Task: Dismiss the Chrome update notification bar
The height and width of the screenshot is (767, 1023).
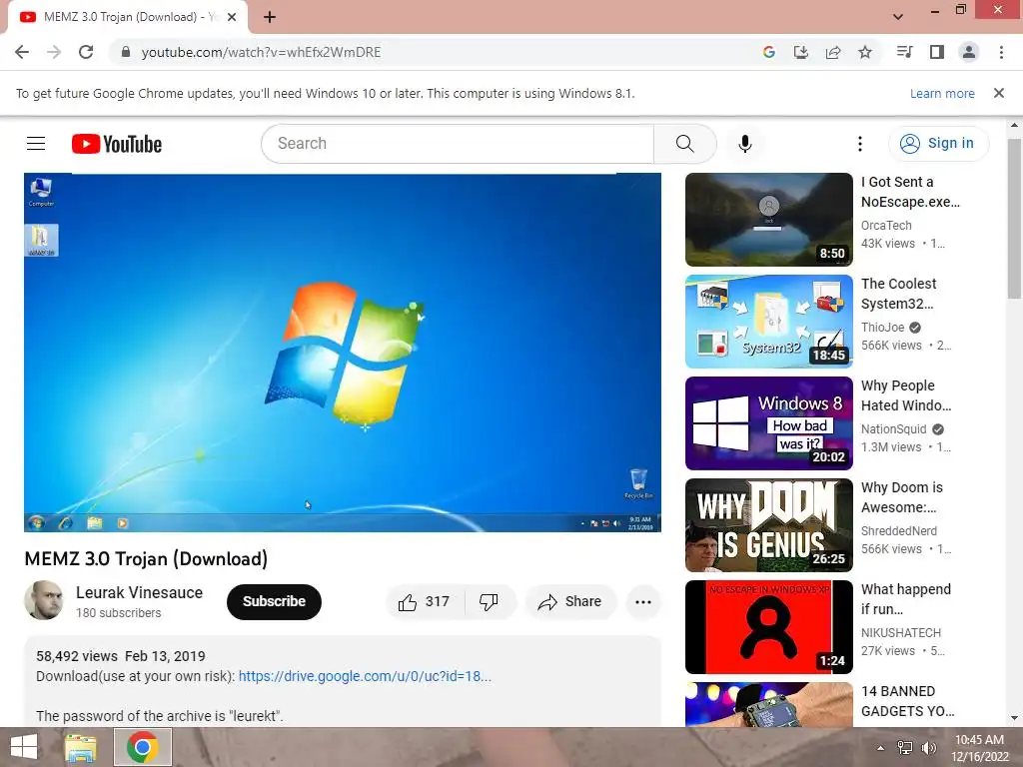Action: 999,93
